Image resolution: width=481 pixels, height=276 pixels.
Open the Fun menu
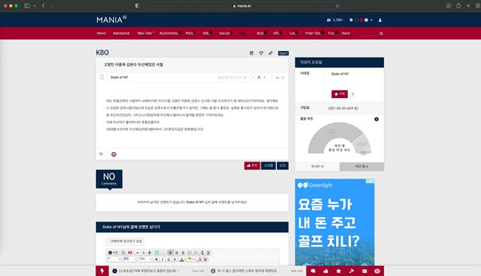point(332,33)
